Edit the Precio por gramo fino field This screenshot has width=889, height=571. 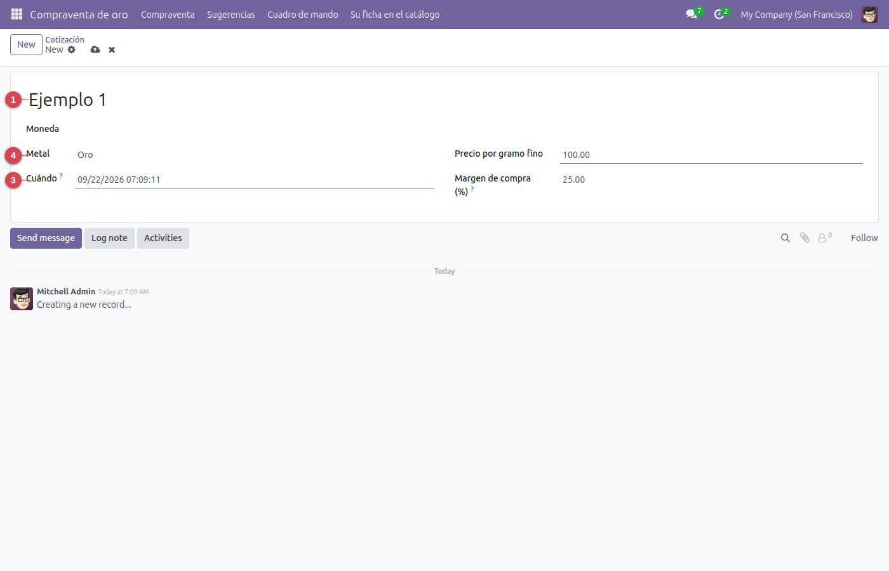[711, 155]
